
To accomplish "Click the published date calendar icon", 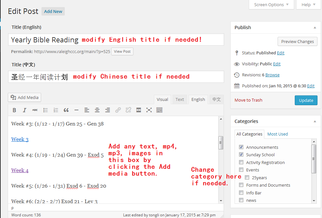I will [x=237, y=86].
